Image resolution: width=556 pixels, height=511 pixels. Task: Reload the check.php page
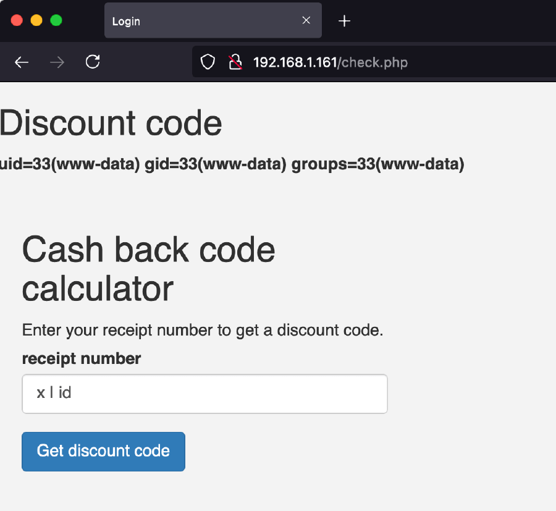[x=93, y=62]
